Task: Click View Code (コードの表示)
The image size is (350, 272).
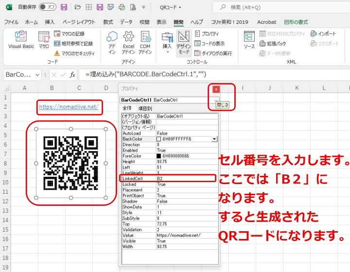Action: [210, 44]
